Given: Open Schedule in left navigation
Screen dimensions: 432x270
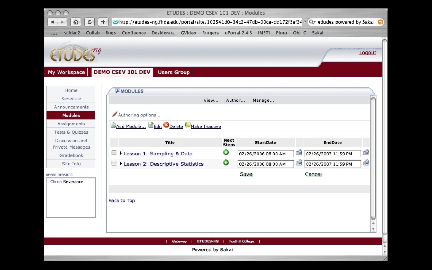Looking at the screenshot, I should (x=71, y=99).
